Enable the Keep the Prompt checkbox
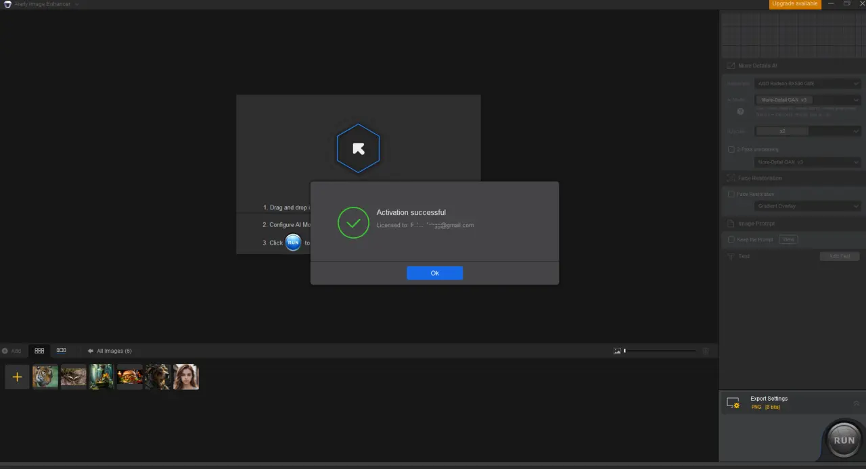 731,239
